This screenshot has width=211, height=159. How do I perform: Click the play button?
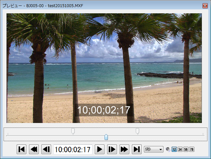pyautogui.click(x=100, y=149)
